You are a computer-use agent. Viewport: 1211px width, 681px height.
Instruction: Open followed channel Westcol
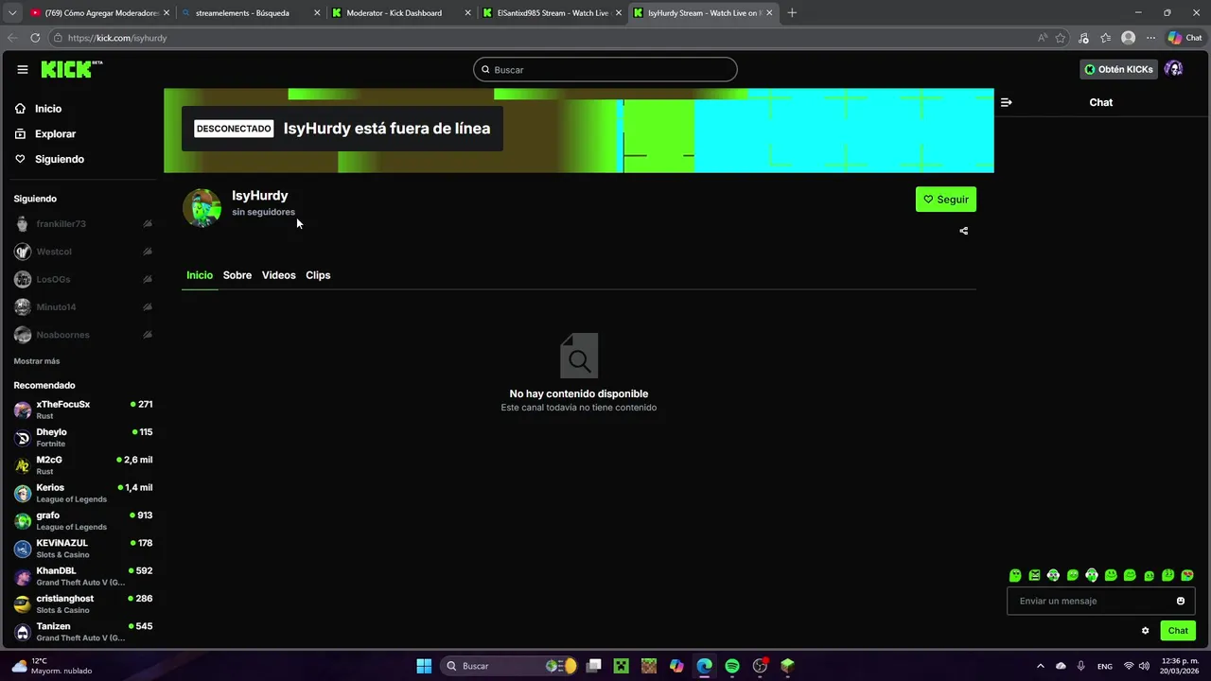83,252
